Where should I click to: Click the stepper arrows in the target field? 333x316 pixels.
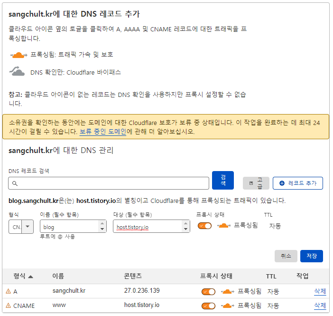point(185,226)
